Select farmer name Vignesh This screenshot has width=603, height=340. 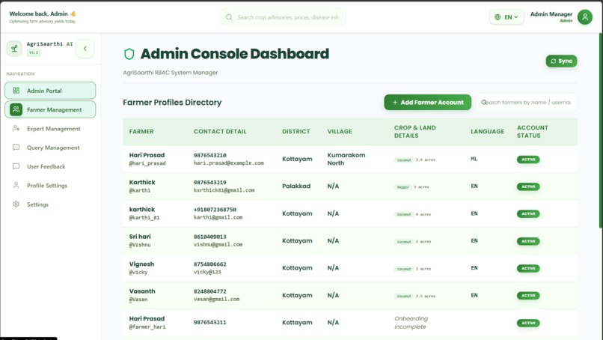(141, 264)
